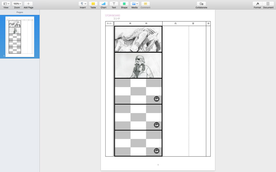Click the 画 面 picture column header
The width and height of the screenshot is (276, 172).
pos(138,23)
